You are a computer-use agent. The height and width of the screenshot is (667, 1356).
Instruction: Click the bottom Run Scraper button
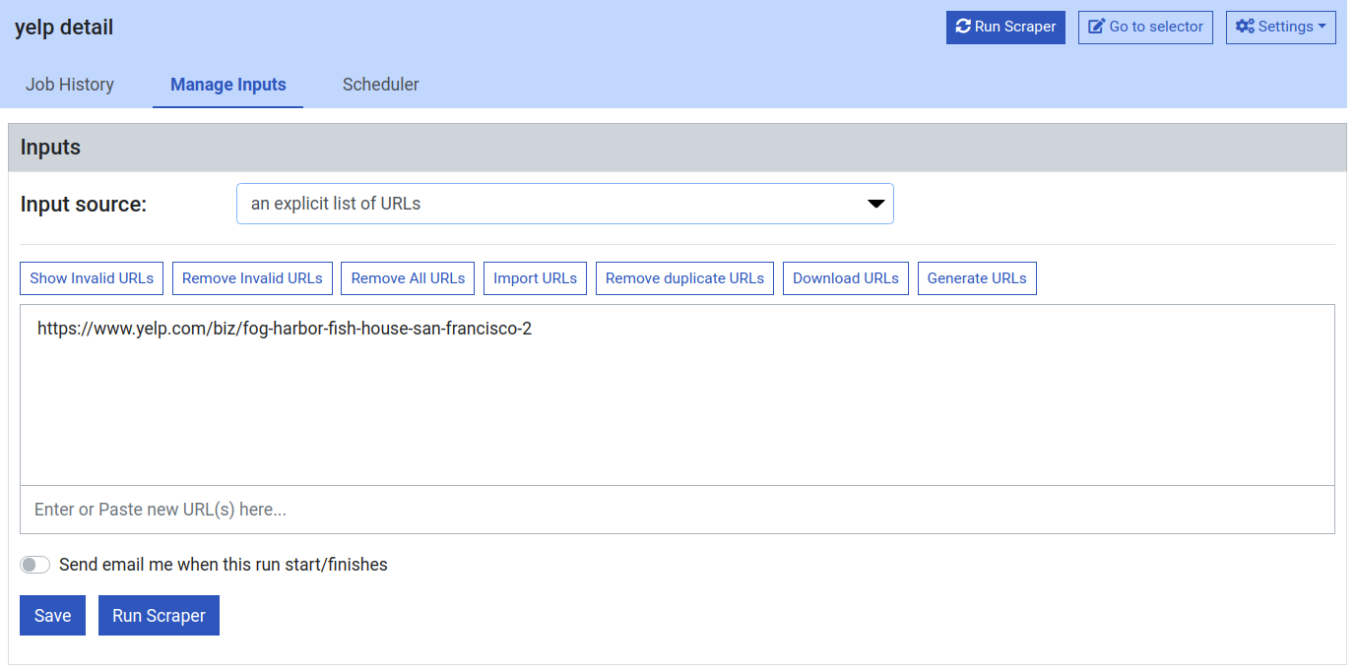click(159, 616)
